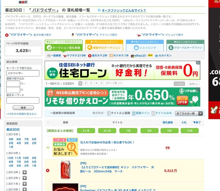Viewport: 220px width, 191px height.
Task: Open オークファンってどんなサイト？ link
Action: pos(124,10)
